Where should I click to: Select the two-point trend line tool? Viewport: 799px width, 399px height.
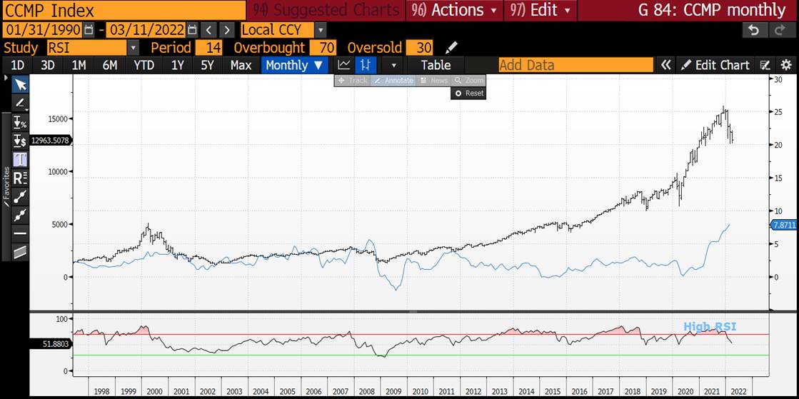20,197
